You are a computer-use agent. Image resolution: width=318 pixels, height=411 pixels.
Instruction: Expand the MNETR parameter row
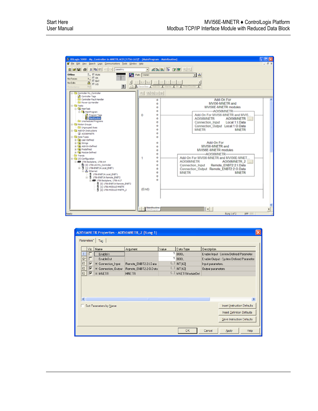(96, 274)
